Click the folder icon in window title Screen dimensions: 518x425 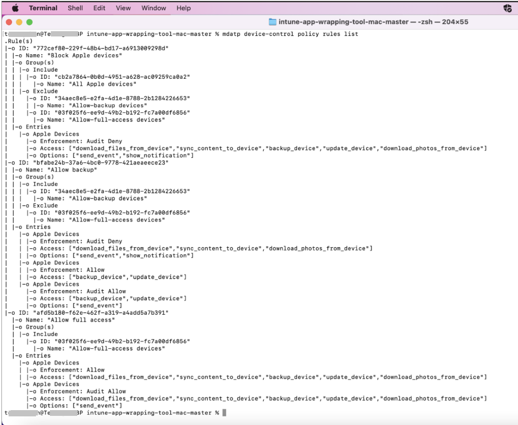[272, 22]
